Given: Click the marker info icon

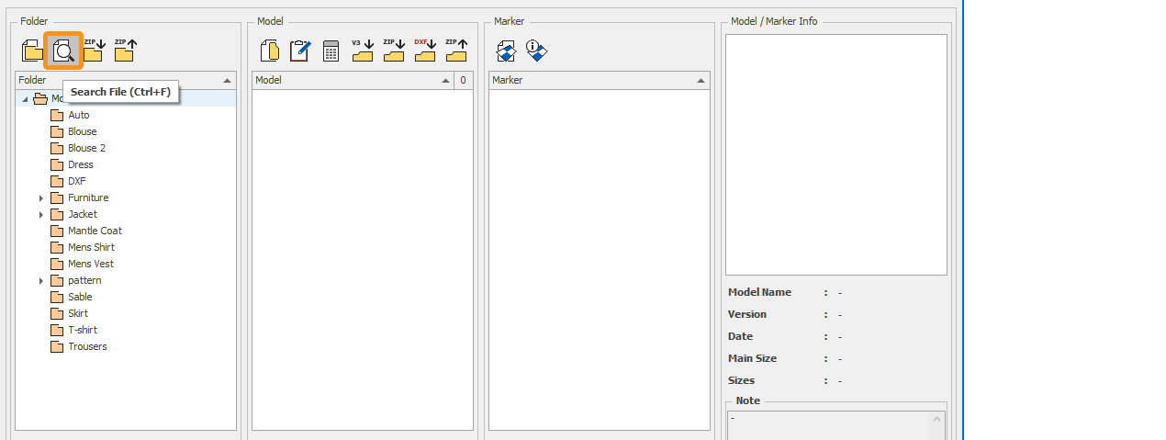Looking at the screenshot, I should (x=537, y=51).
